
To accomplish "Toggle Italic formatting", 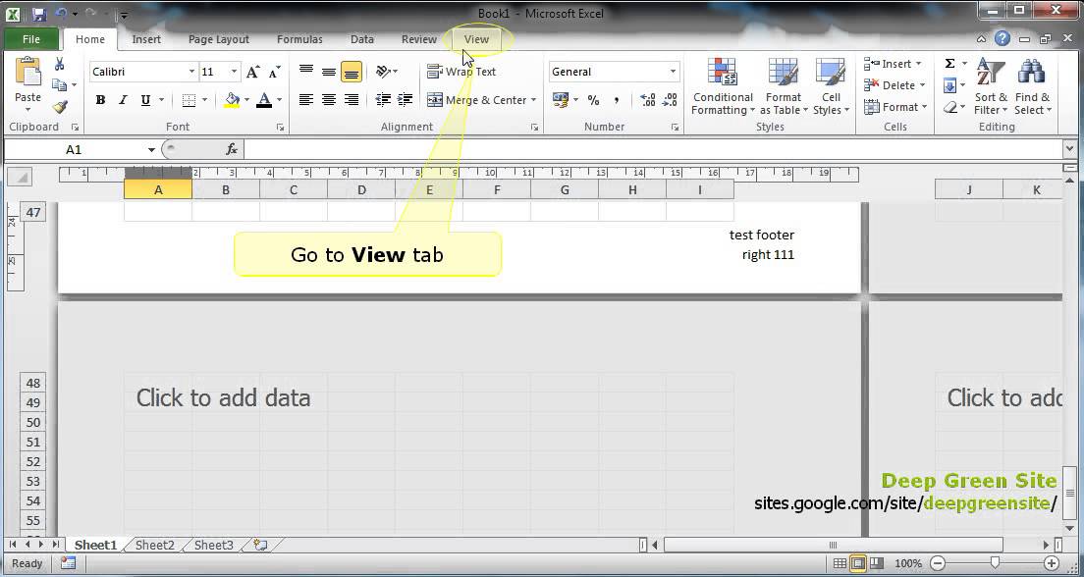I will pos(123,100).
